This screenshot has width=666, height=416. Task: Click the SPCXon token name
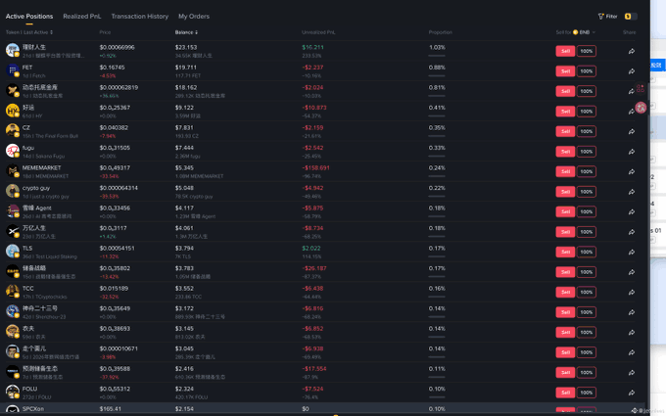[33, 409]
